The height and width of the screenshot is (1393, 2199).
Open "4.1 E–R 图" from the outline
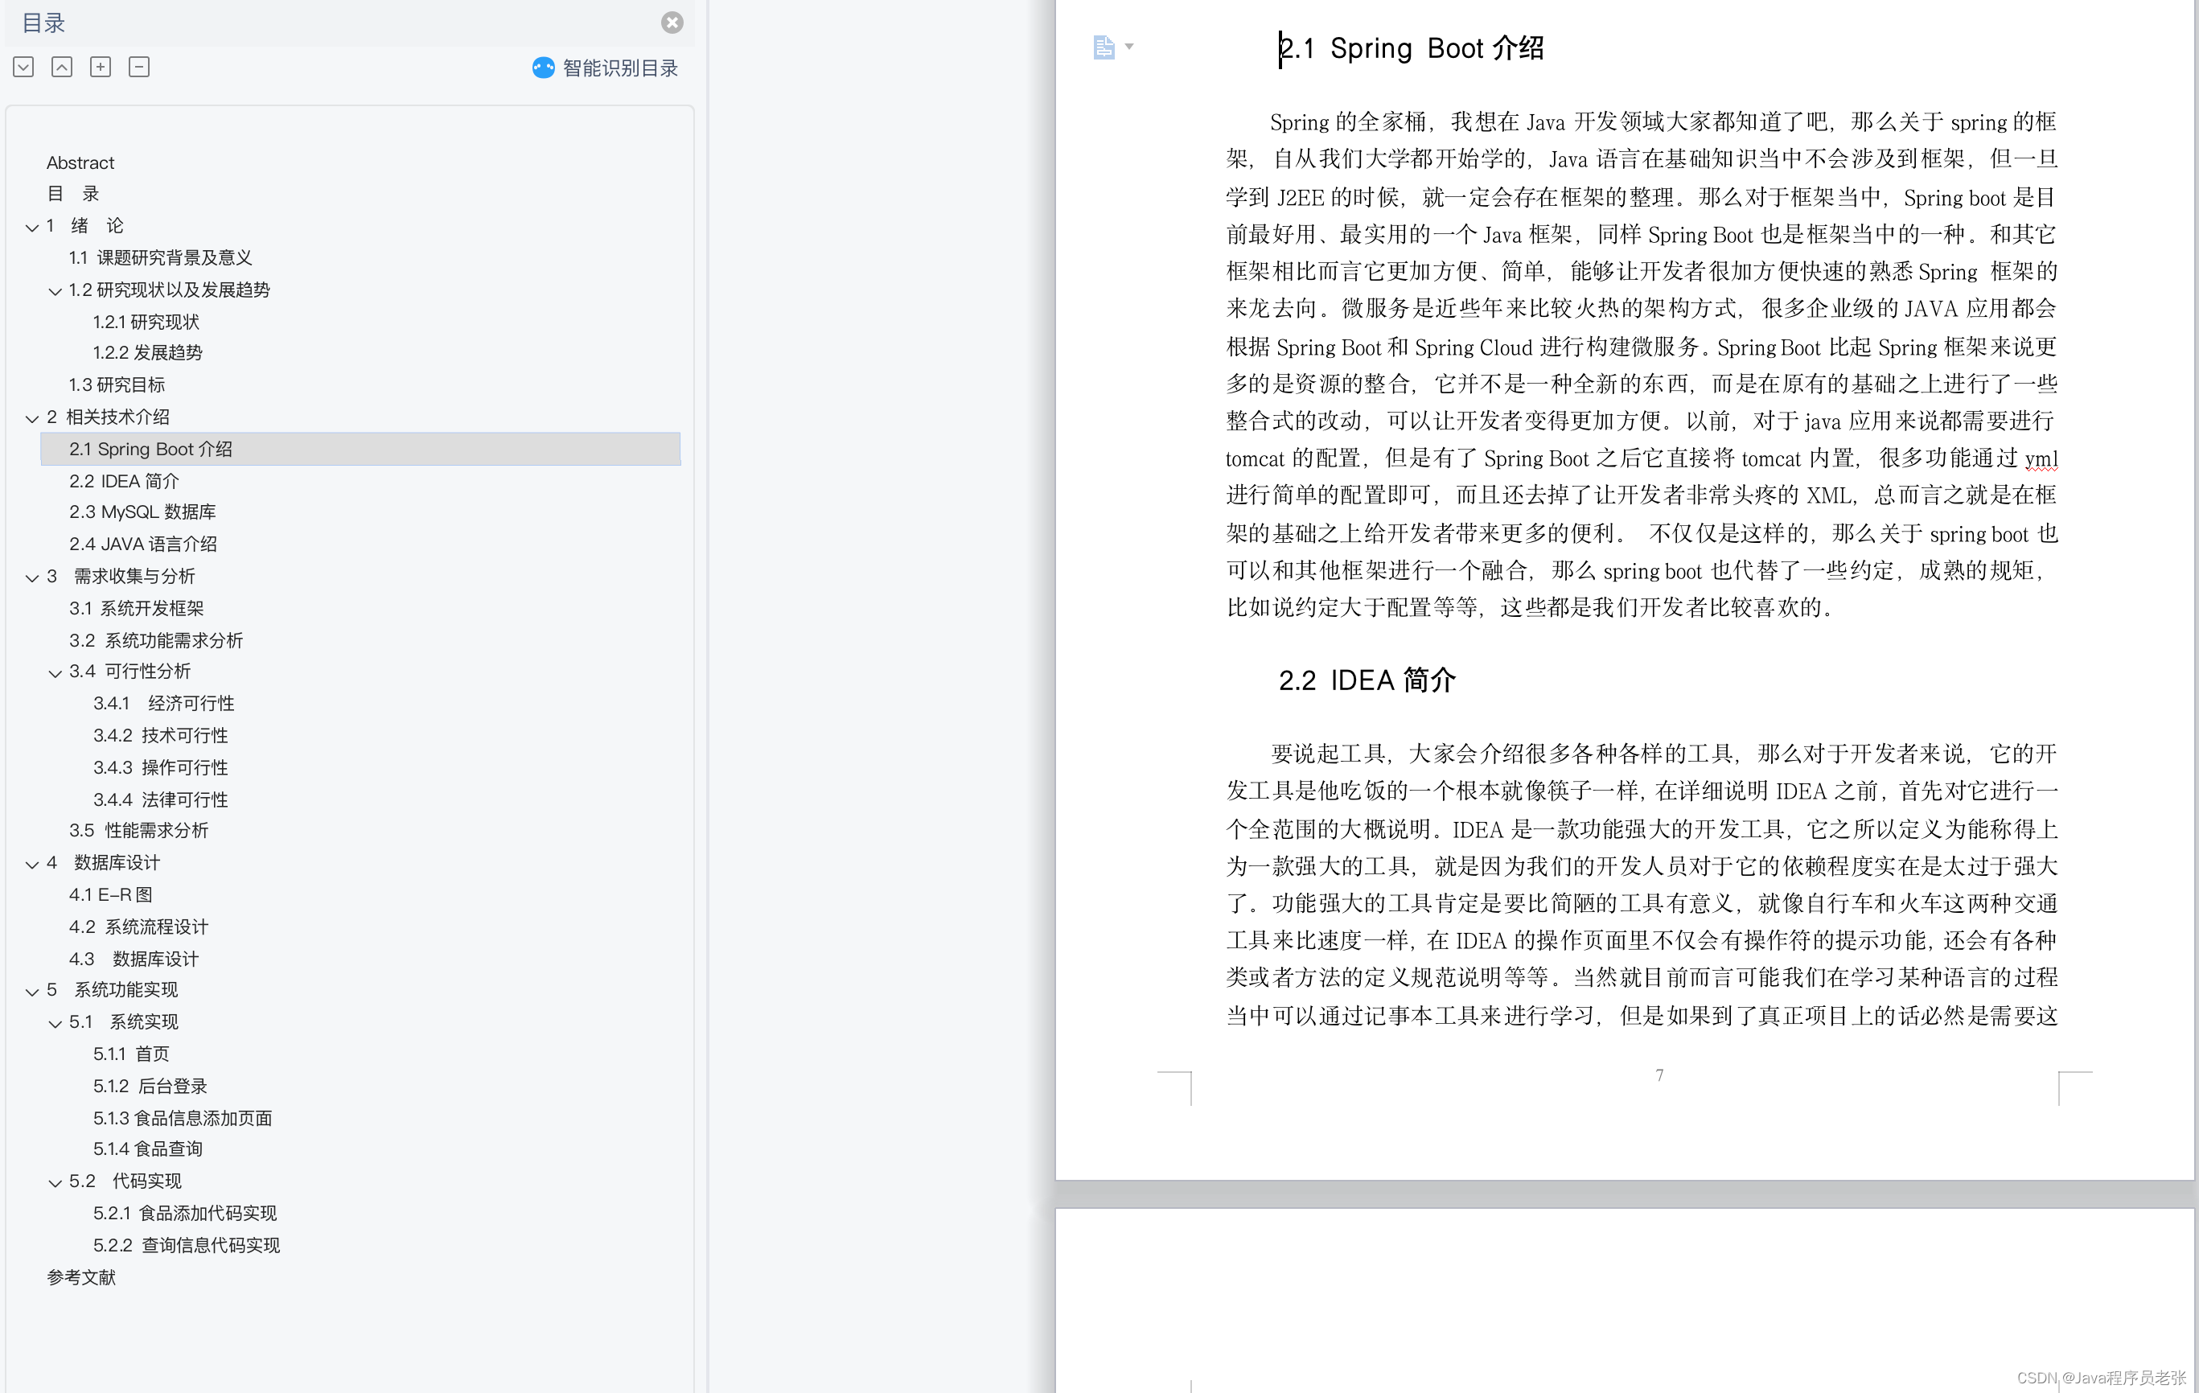pyautogui.click(x=112, y=894)
